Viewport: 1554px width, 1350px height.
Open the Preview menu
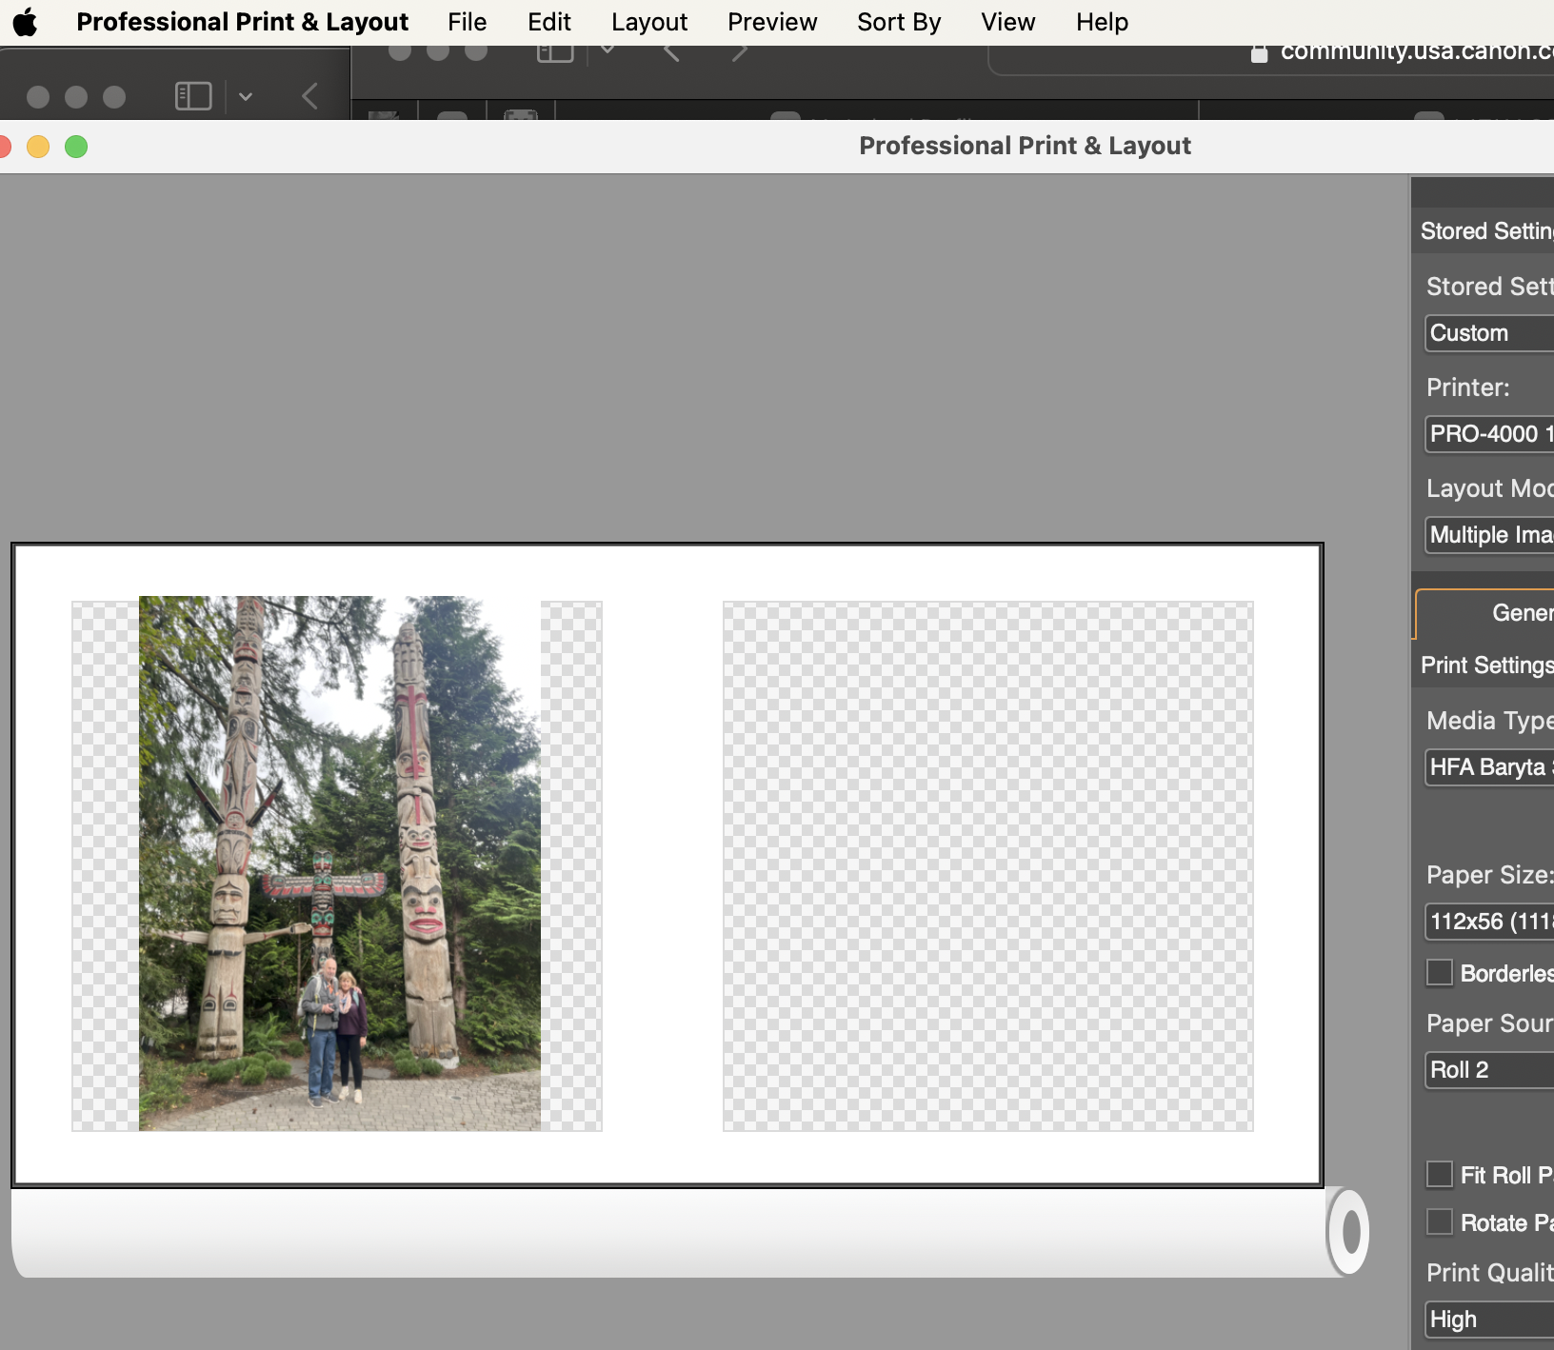point(771,21)
